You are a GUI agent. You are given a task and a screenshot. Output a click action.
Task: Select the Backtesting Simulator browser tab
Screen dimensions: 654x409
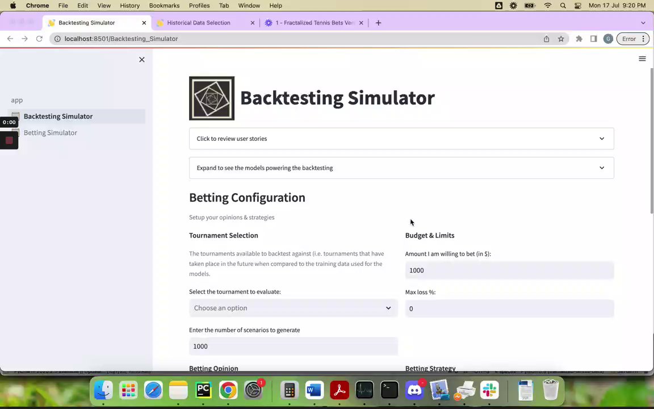click(x=86, y=23)
